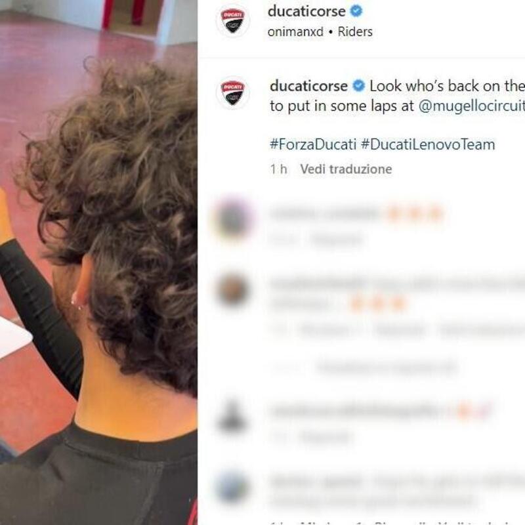Click Vedi traduzione to translate caption
525x525 pixels.
[346, 169]
